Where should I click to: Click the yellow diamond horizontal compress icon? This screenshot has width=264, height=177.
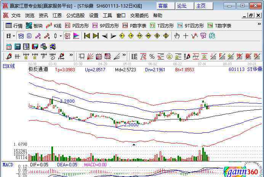point(148,36)
